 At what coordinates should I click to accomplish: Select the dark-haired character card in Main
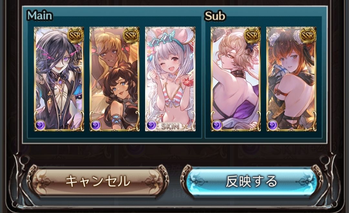[x=59, y=79]
